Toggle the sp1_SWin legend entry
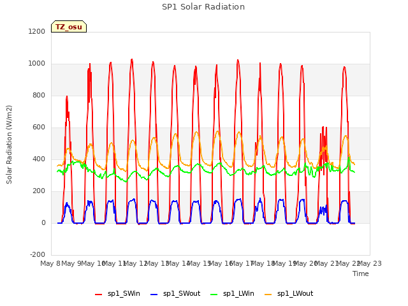 (117, 294)
